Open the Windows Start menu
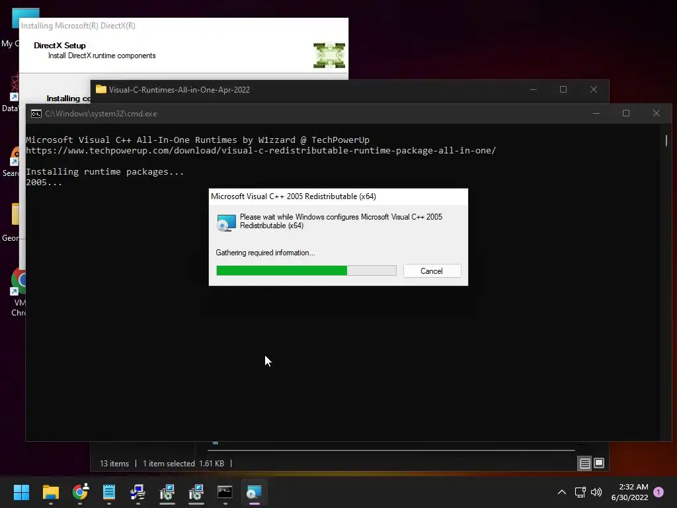The image size is (677, 508). pos(21,492)
